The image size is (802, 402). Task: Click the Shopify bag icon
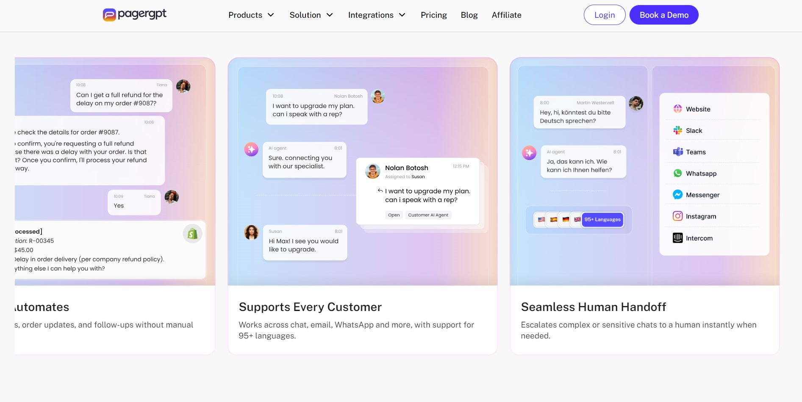(192, 234)
